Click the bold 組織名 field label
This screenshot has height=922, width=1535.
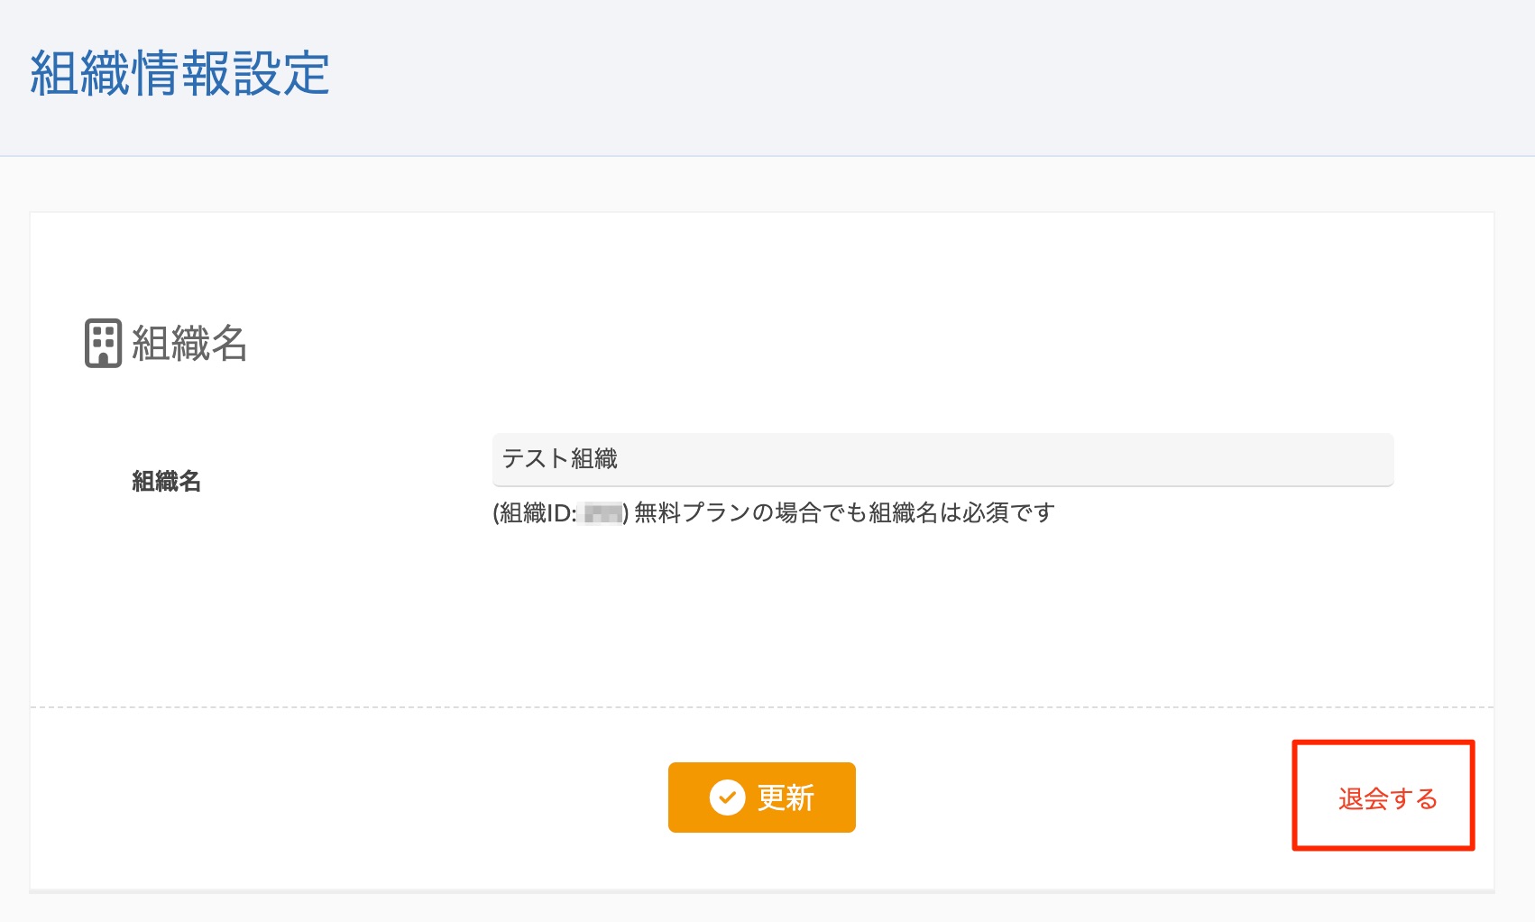point(166,481)
